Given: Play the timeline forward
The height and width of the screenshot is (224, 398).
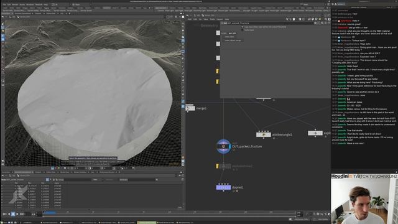Looking at the screenshot, I should 17,214.
